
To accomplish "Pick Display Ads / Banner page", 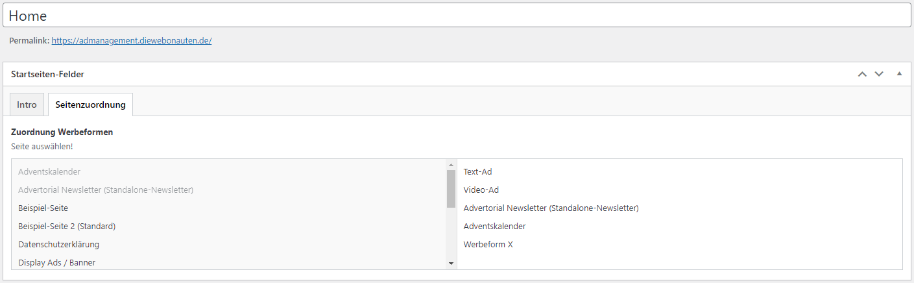I will click(x=57, y=263).
